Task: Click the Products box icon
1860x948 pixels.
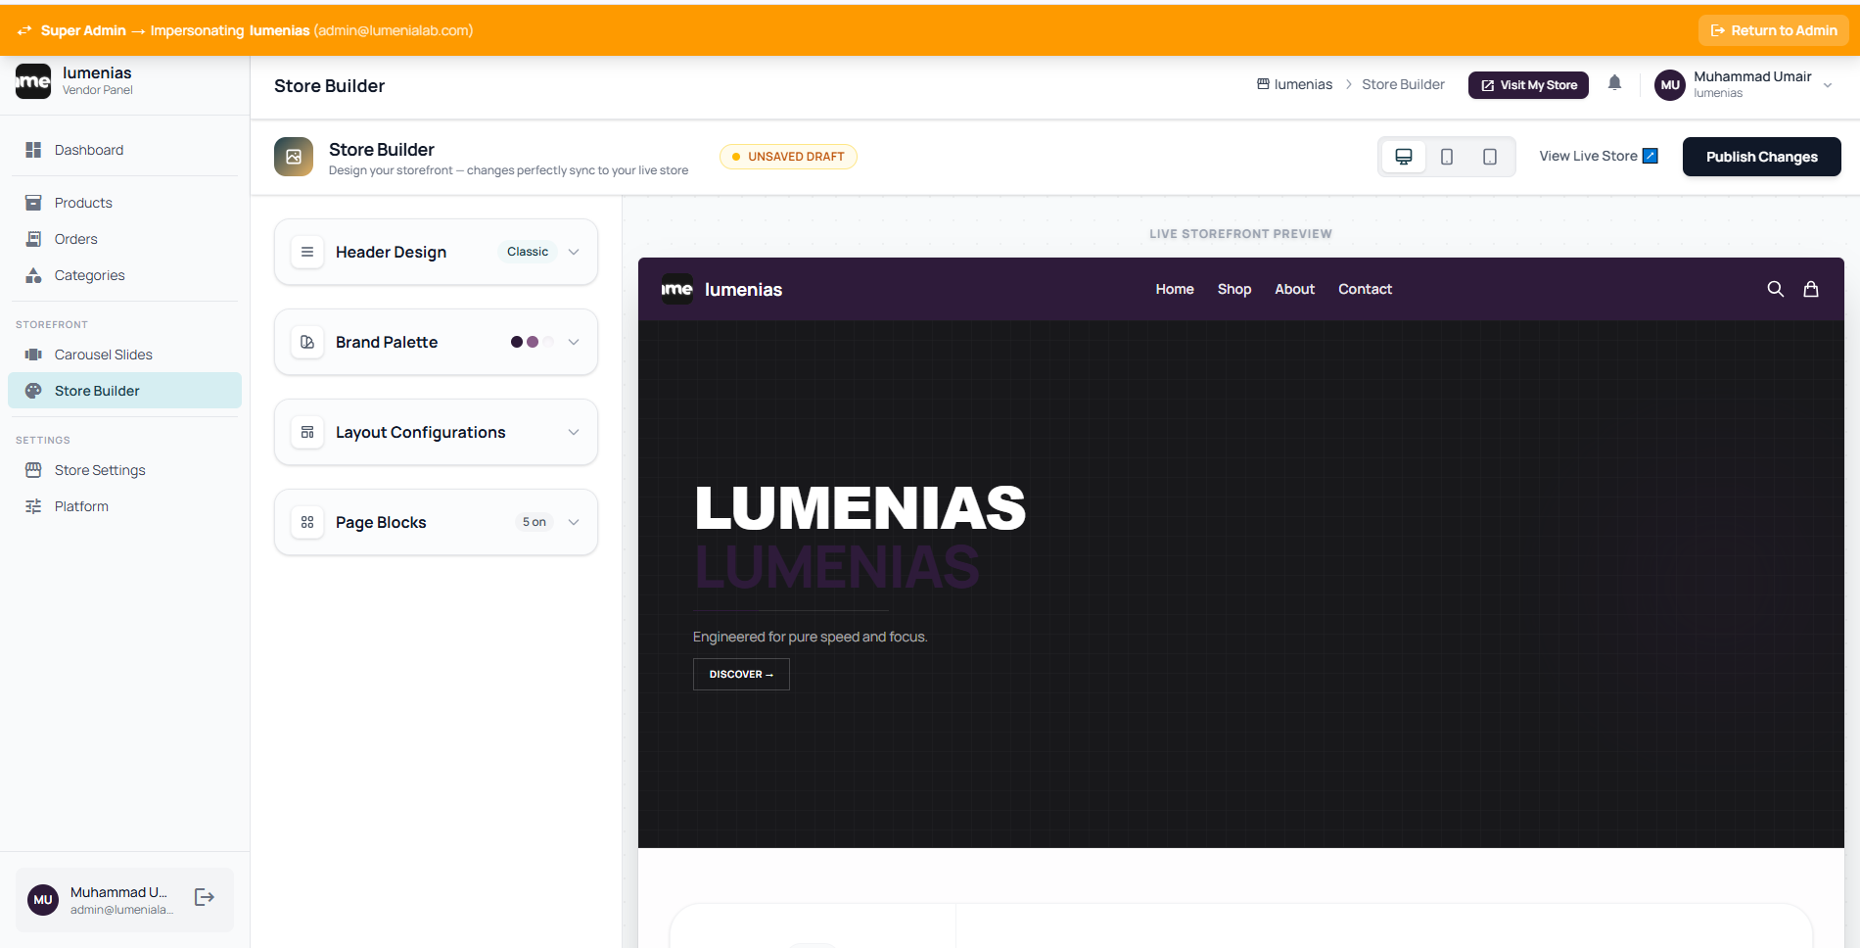Action: [33, 203]
